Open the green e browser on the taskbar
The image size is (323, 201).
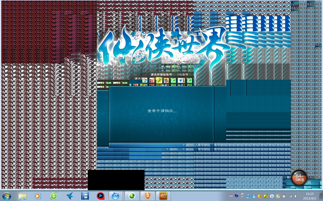coord(53,196)
